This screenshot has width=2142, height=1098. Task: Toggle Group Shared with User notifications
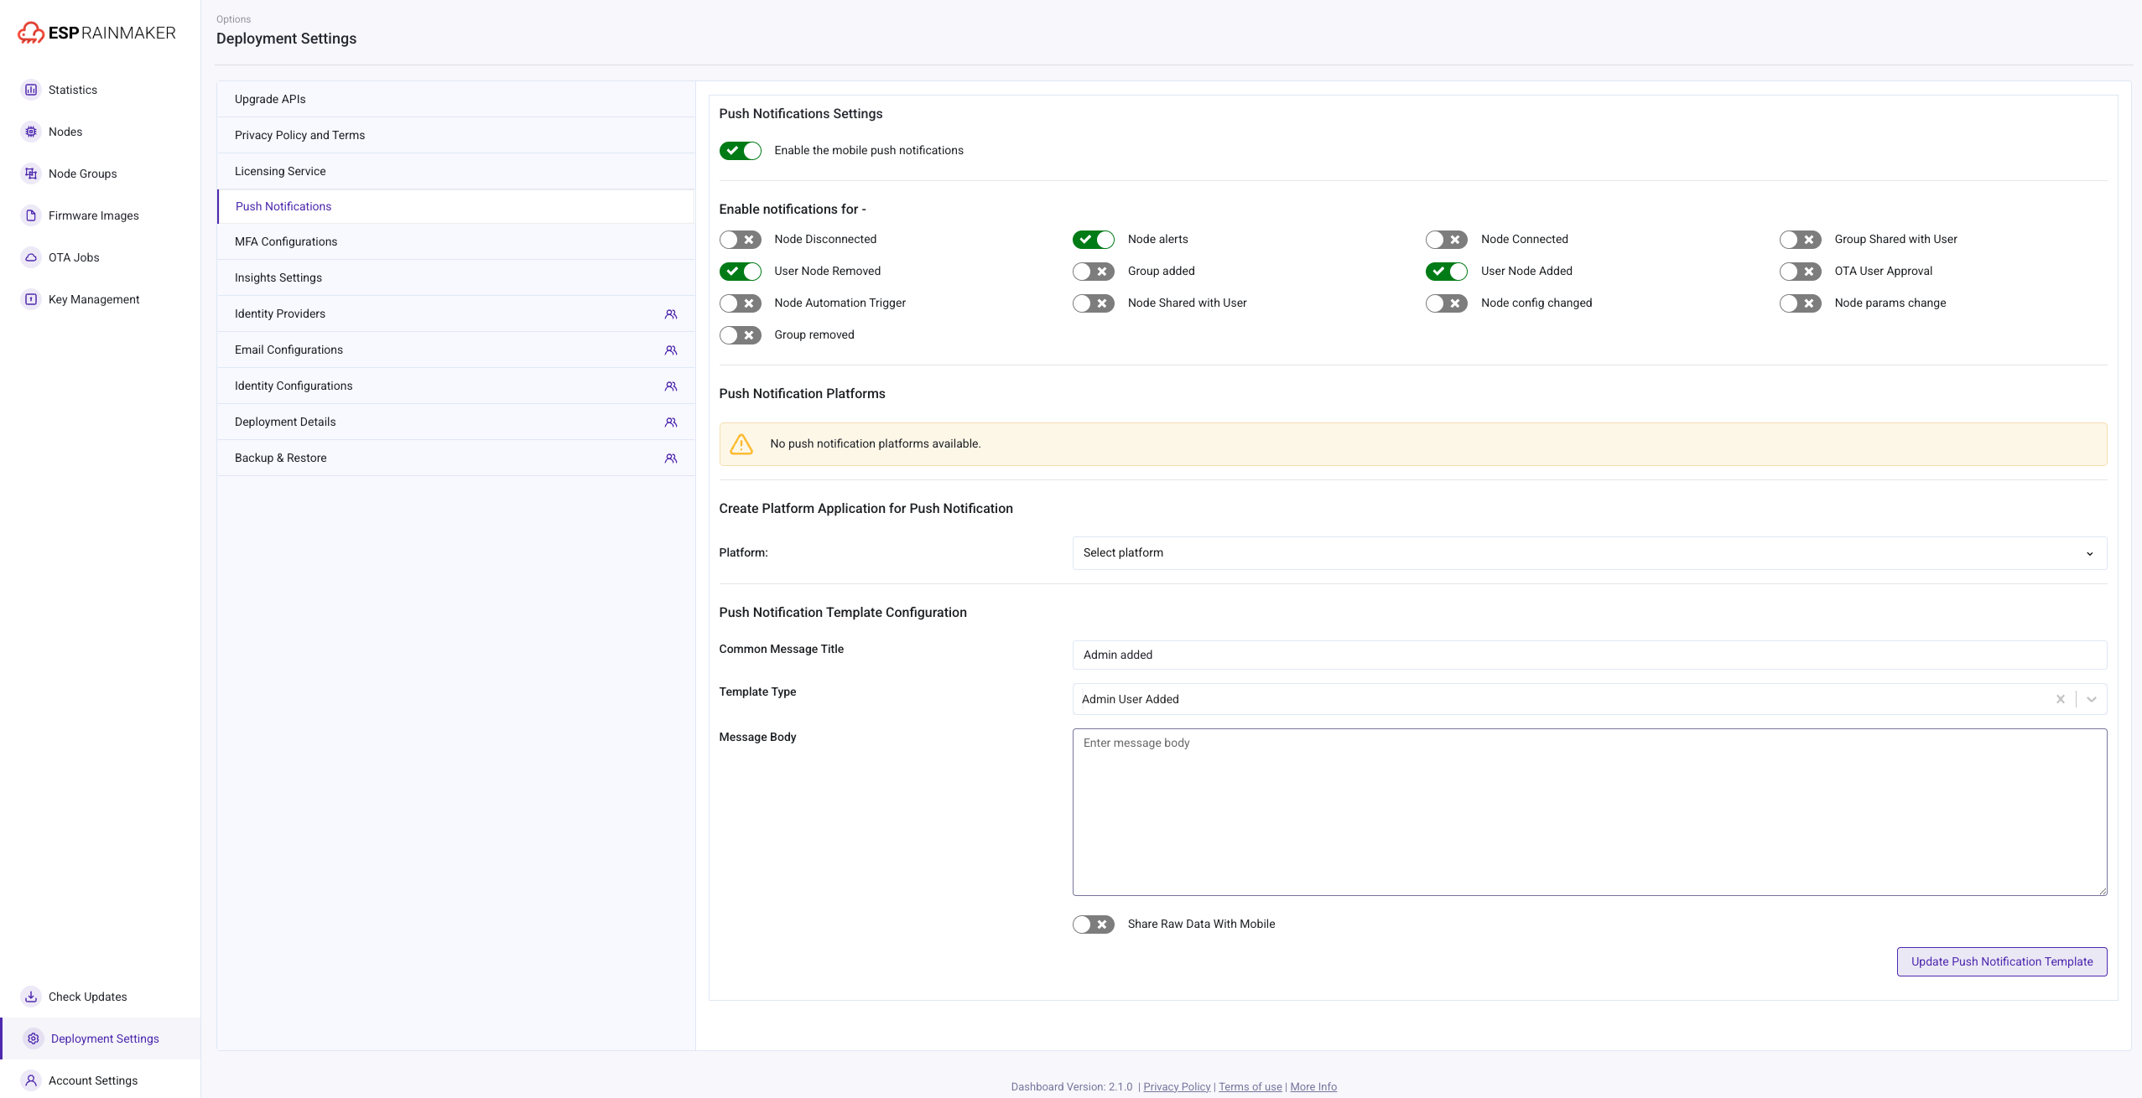point(1801,240)
